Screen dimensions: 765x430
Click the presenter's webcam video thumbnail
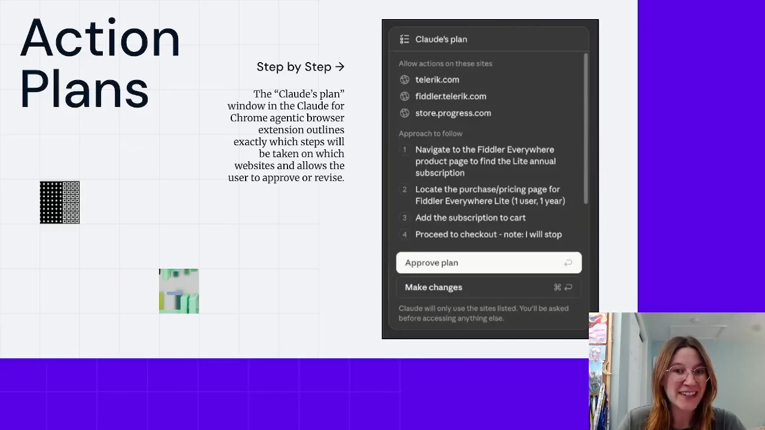(677, 371)
